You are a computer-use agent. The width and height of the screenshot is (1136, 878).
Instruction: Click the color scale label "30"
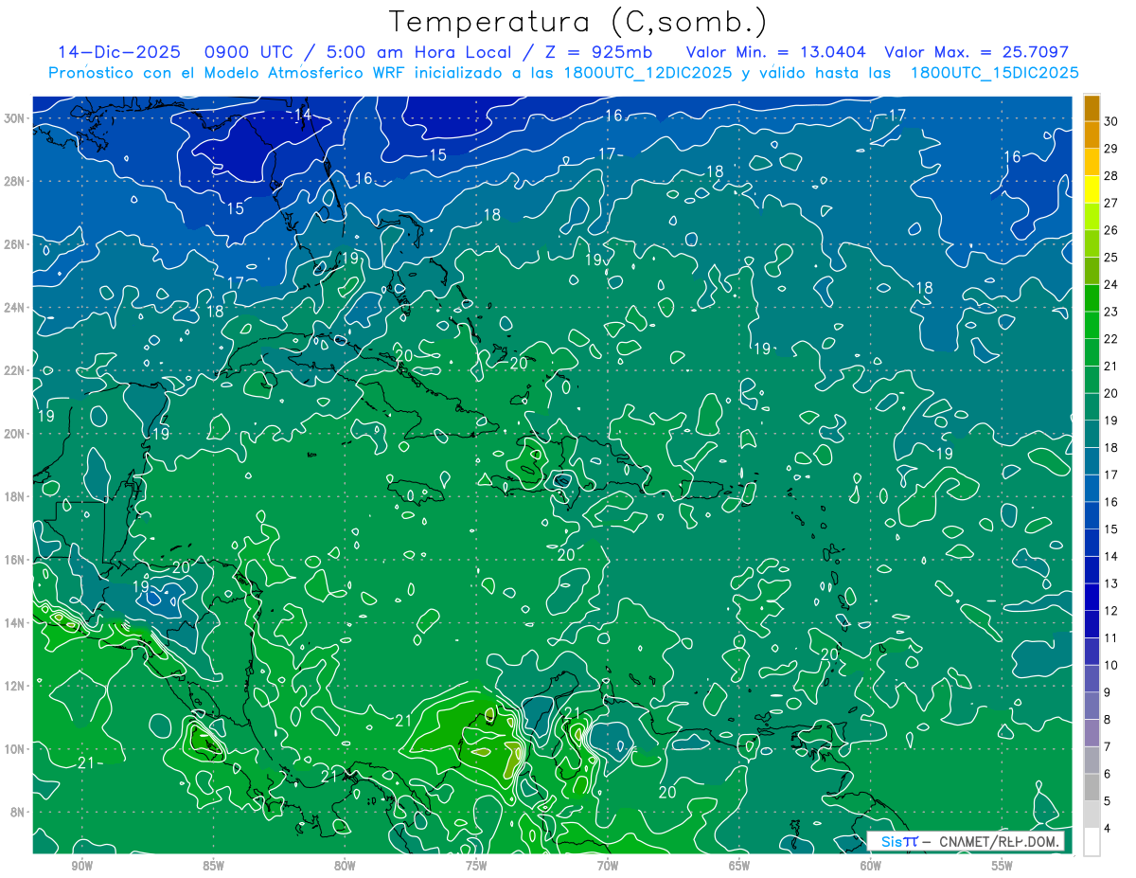click(x=1110, y=121)
